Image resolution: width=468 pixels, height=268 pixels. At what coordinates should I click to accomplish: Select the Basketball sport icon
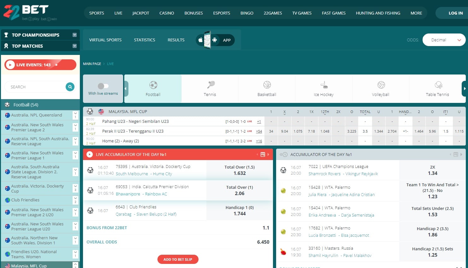267,85
